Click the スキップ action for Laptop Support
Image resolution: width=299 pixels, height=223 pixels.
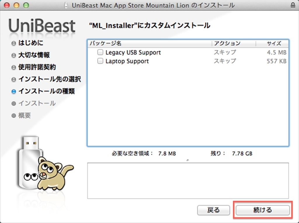(225, 61)
